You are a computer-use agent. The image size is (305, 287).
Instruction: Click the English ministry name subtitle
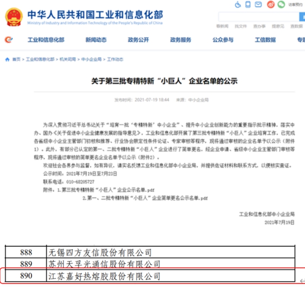pos(95,23)
